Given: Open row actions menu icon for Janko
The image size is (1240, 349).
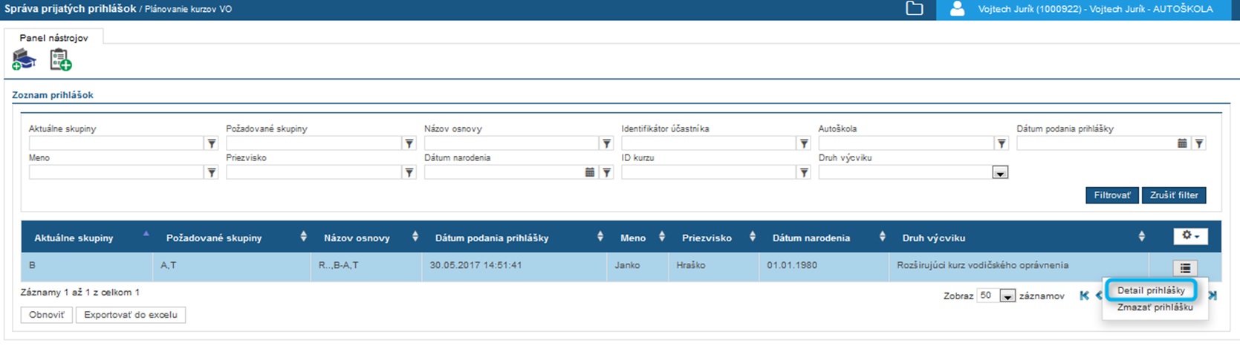Looking at the screenshot, I should [x=1185, y=268].
